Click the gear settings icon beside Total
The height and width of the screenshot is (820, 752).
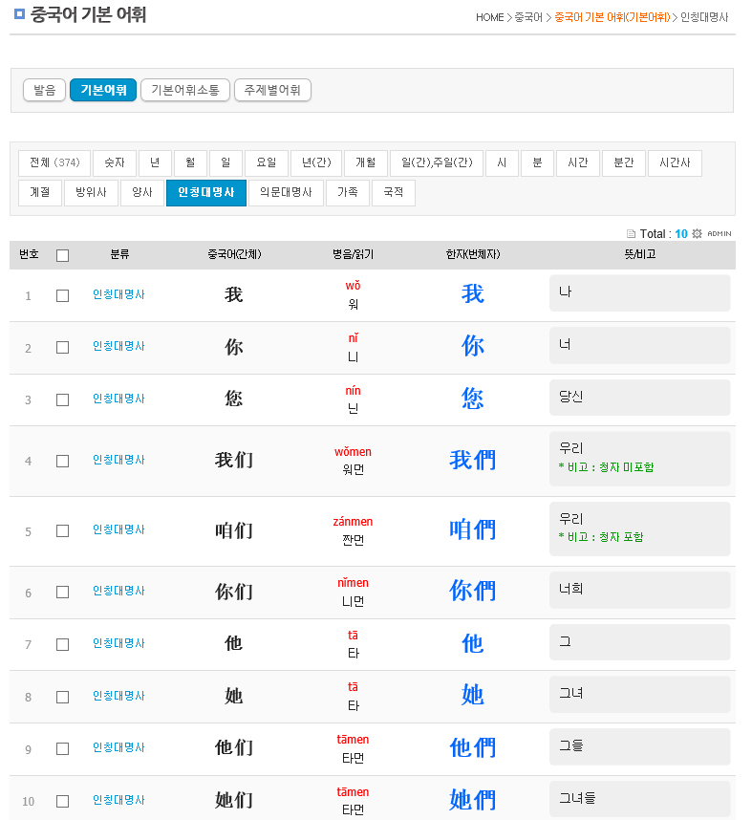point(697,234)
